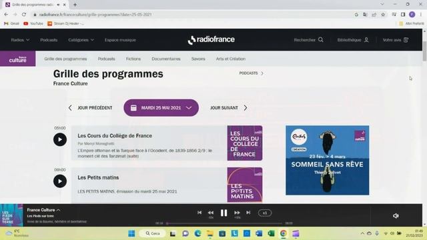This screenshot has width=427, height=240.
Task: Open the Chrome side panel icon
Action: pos(403,15)
